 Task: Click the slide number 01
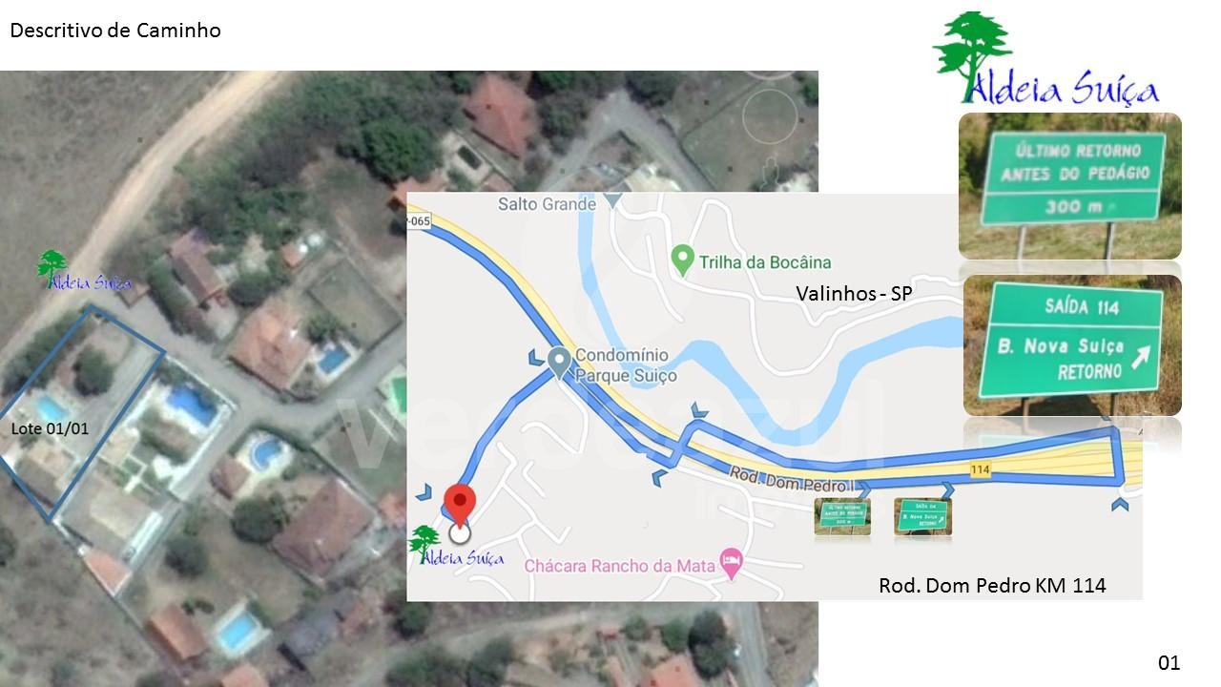click(x=1169, y=662)
